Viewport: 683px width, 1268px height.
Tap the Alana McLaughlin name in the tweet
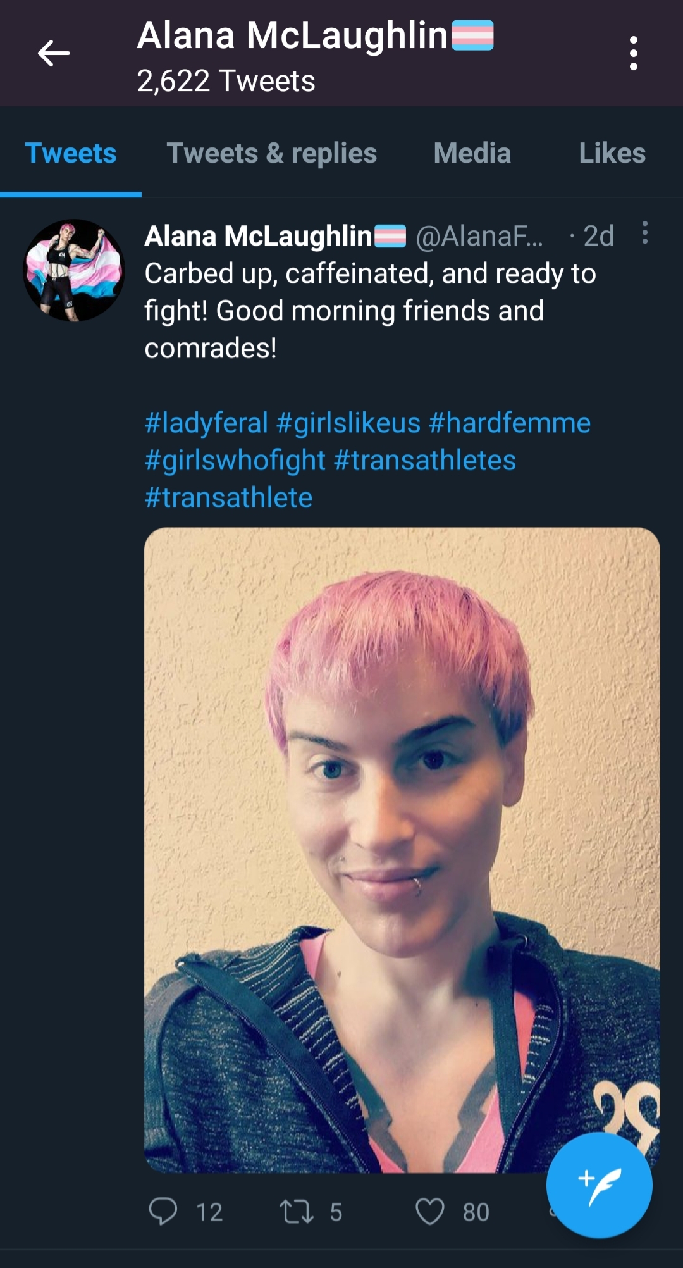[258, 236]
